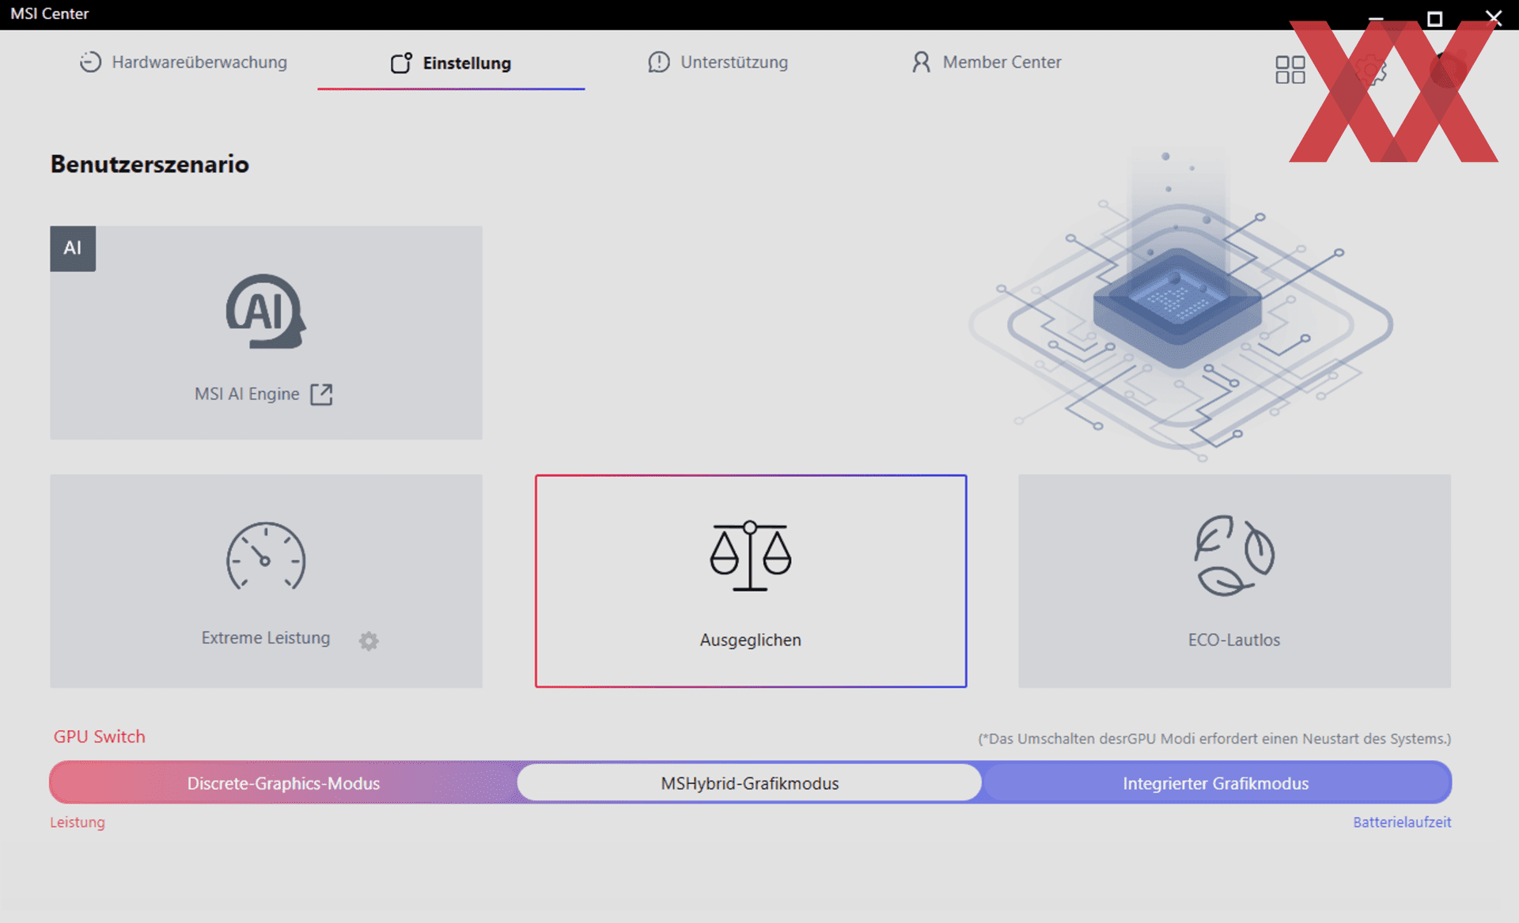Image resolution: width=1519 pixels, height=923 pixels.
Task: Minimize the MSI Center window
Action: [x=1376, y=18]
